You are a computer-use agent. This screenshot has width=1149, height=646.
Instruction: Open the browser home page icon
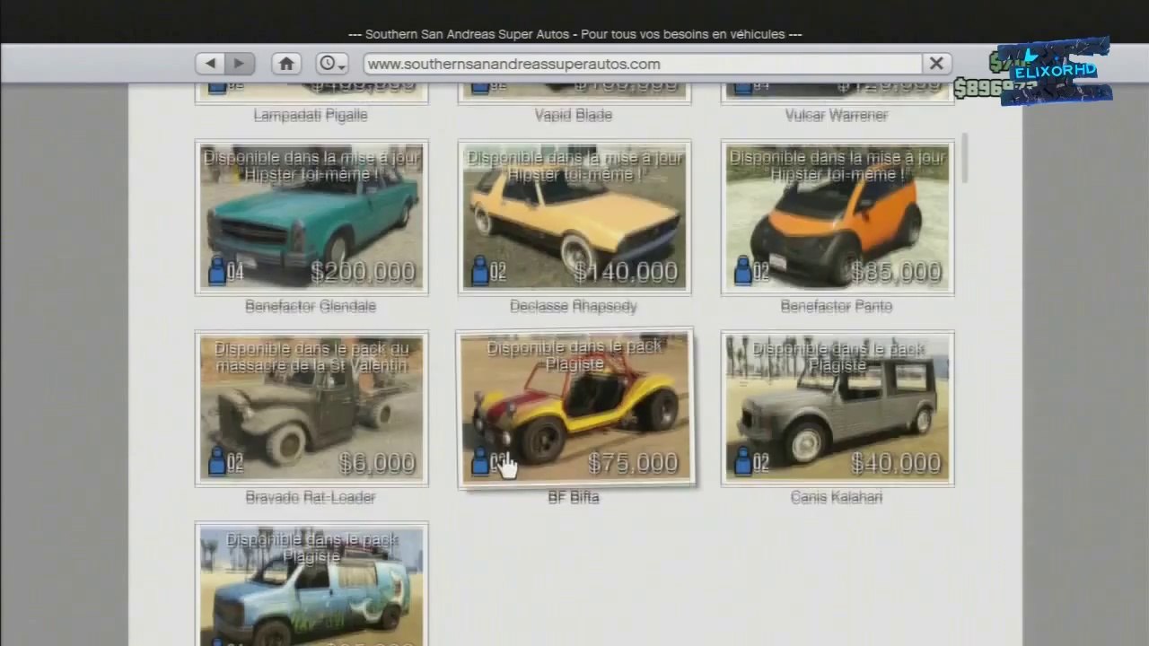point(286,64)
